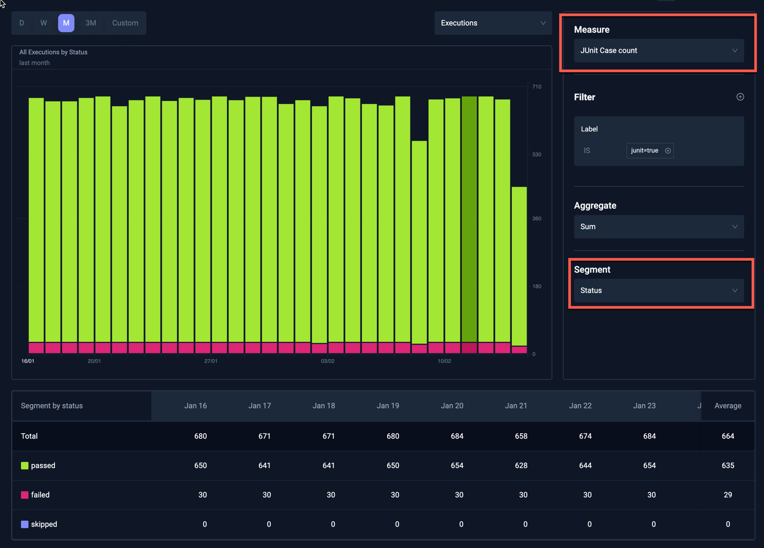Image resolution: width=764 pixels, height=548 pixels.
Task: Click the green passed color swatch
Action: click(24, 465)
